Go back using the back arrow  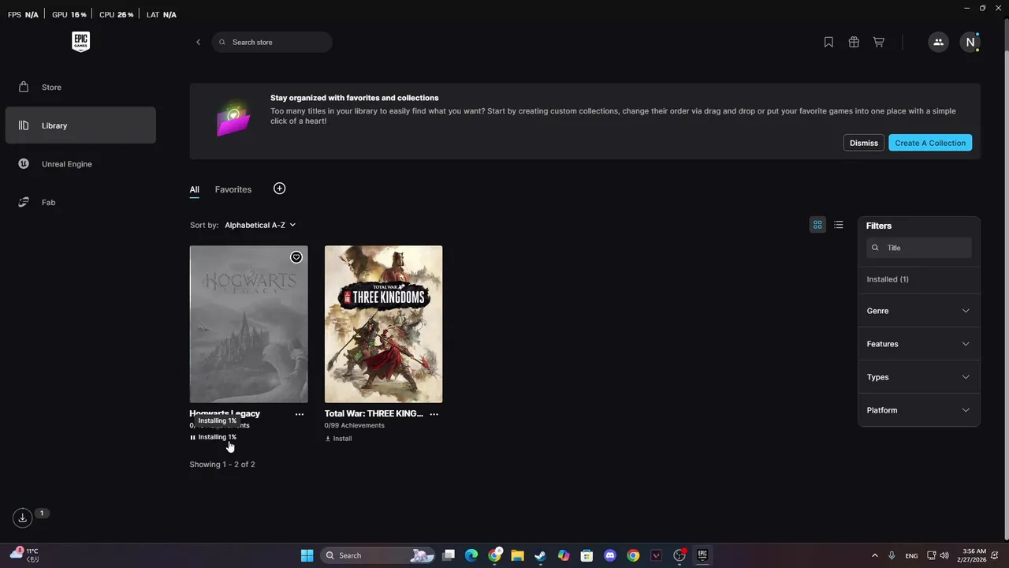198,42
